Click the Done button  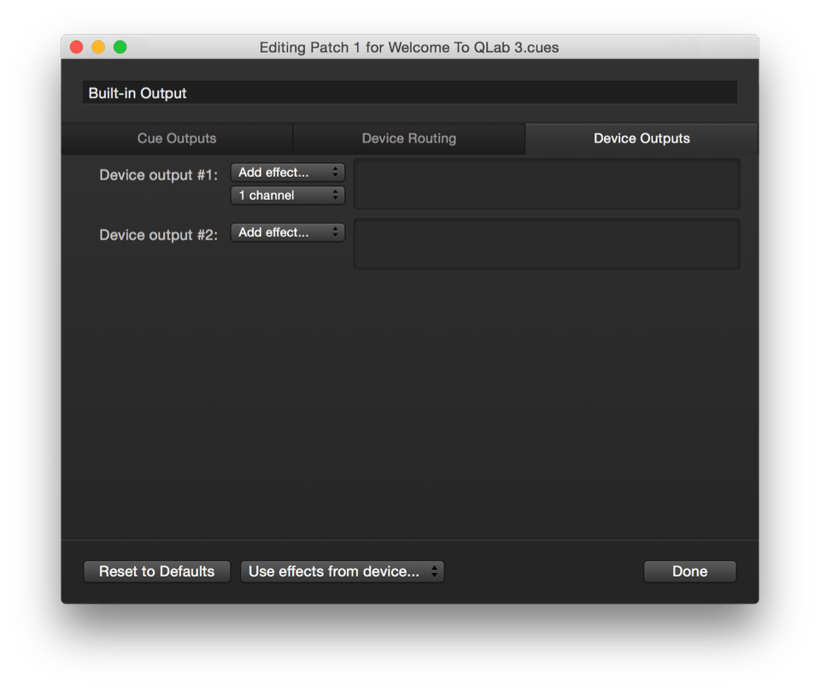[x=689, y=571]
